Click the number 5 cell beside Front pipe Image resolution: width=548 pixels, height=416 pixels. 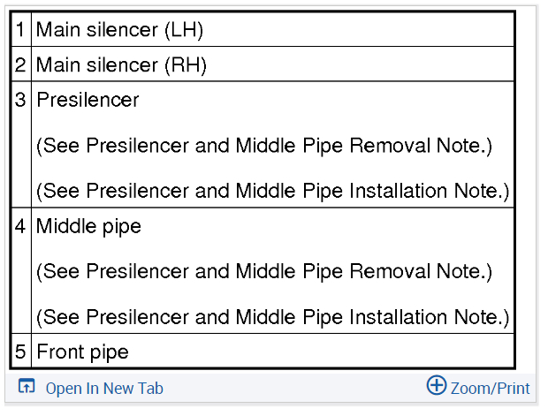pyautogui.click(x=21, y=352)
